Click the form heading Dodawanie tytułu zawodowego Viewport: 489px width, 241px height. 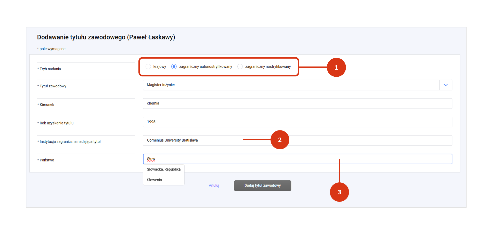point(106,37)
